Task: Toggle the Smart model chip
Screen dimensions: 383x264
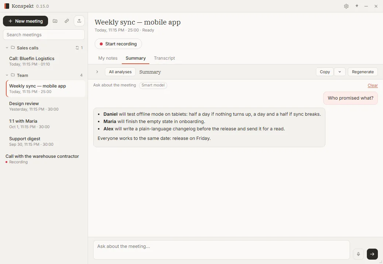Action: [153, 85]
